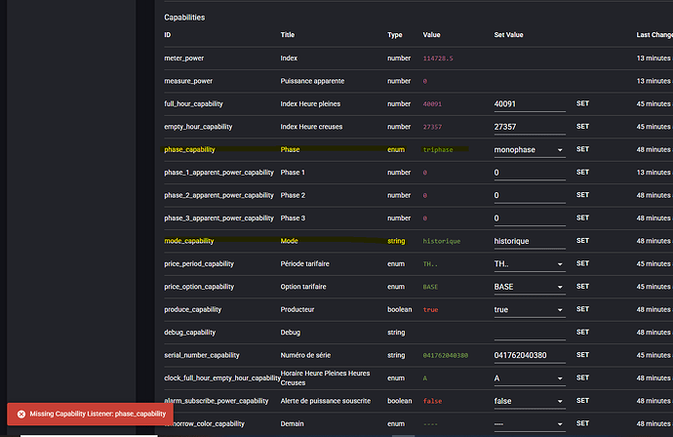
Task: Click the 114728.5 value
Action: (x=438, y=58)
